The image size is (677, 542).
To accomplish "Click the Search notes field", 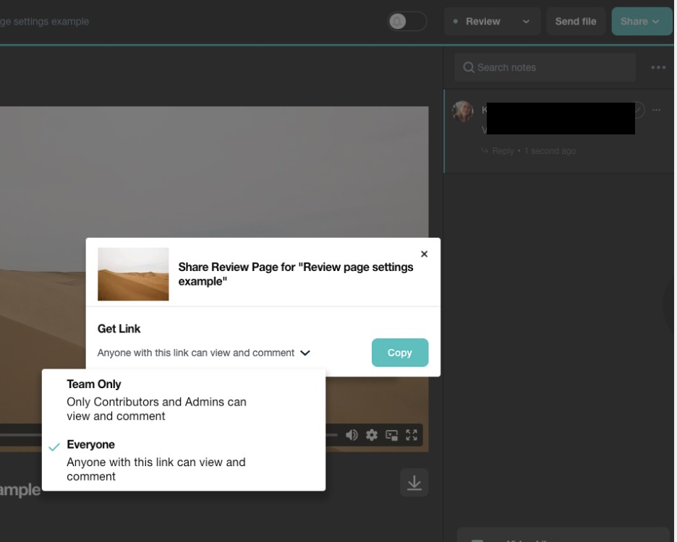I will (x=545, y=67).
